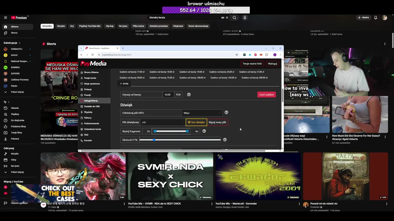This screenshot has height=221, width=394.
Task: Open the Chrome profile avatar in PayMedia window
Action: (275, 55)
